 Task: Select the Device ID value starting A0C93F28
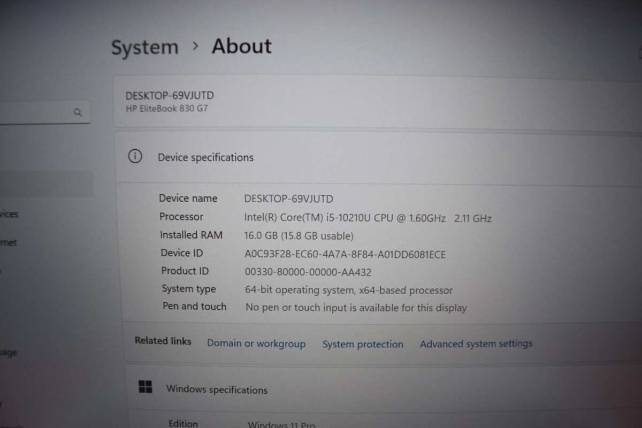(345, 254)
